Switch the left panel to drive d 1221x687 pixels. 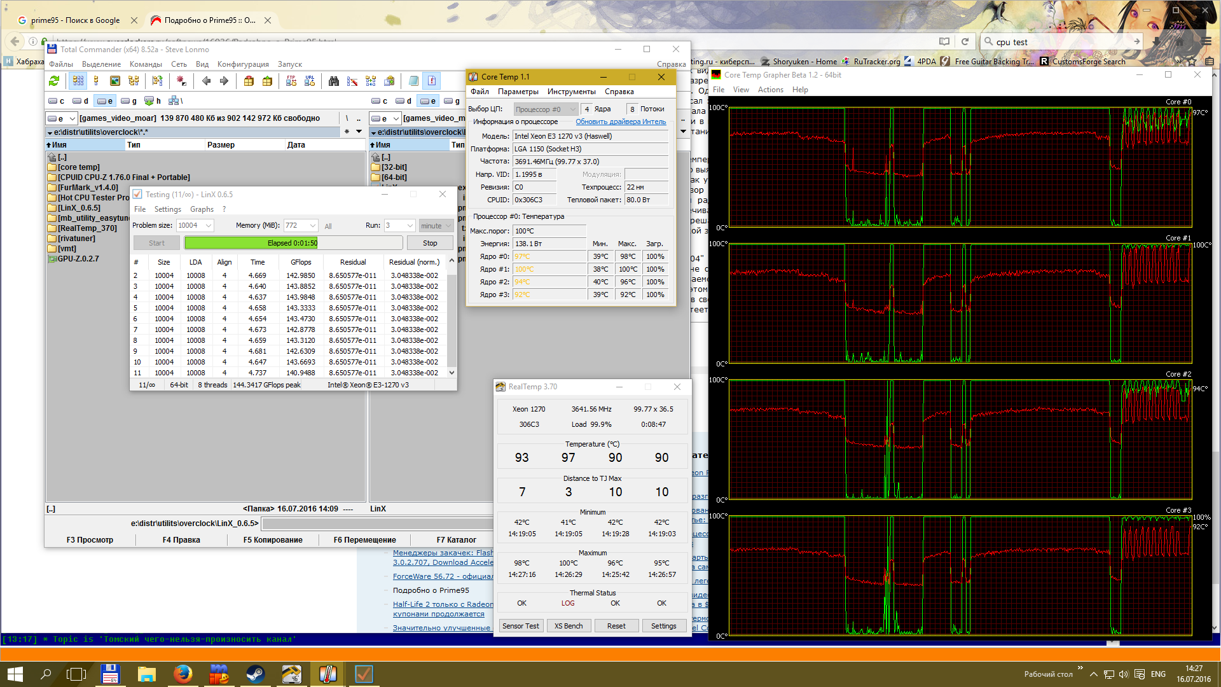[x=81, y=101]
